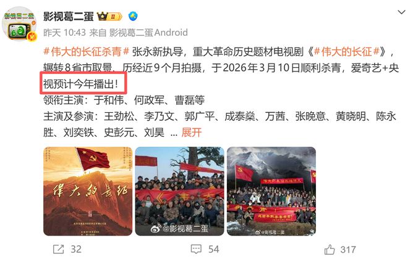Click the repost count 32

point(76,250)
